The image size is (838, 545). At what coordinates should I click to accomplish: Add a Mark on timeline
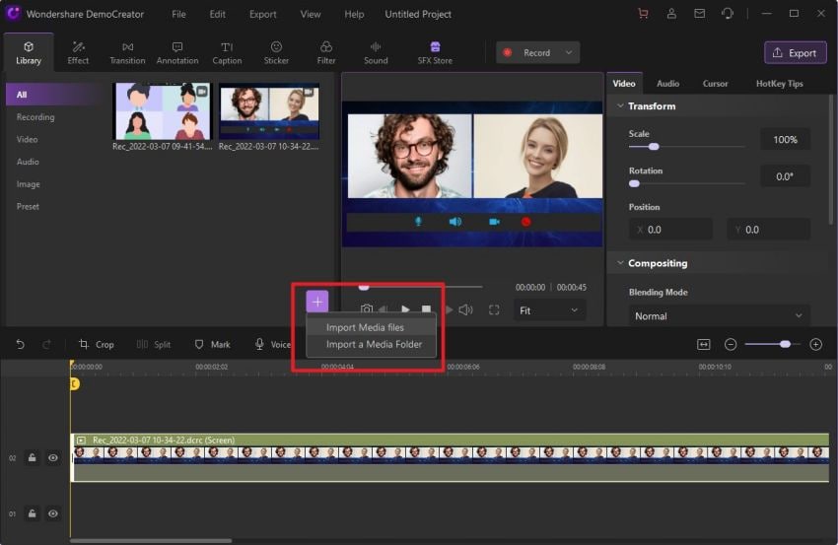(x=212, y=345)
